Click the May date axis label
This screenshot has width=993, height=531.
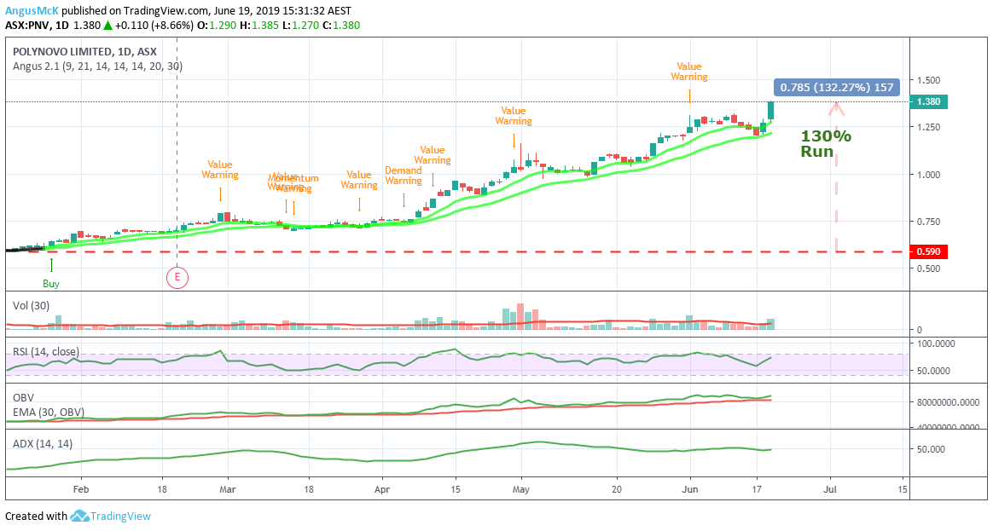521,489
